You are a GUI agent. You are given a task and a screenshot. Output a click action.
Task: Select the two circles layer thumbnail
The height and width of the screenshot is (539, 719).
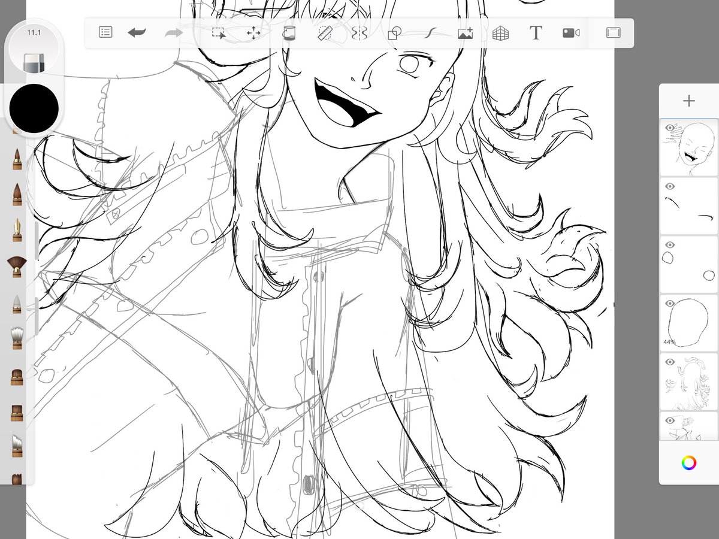689,264
